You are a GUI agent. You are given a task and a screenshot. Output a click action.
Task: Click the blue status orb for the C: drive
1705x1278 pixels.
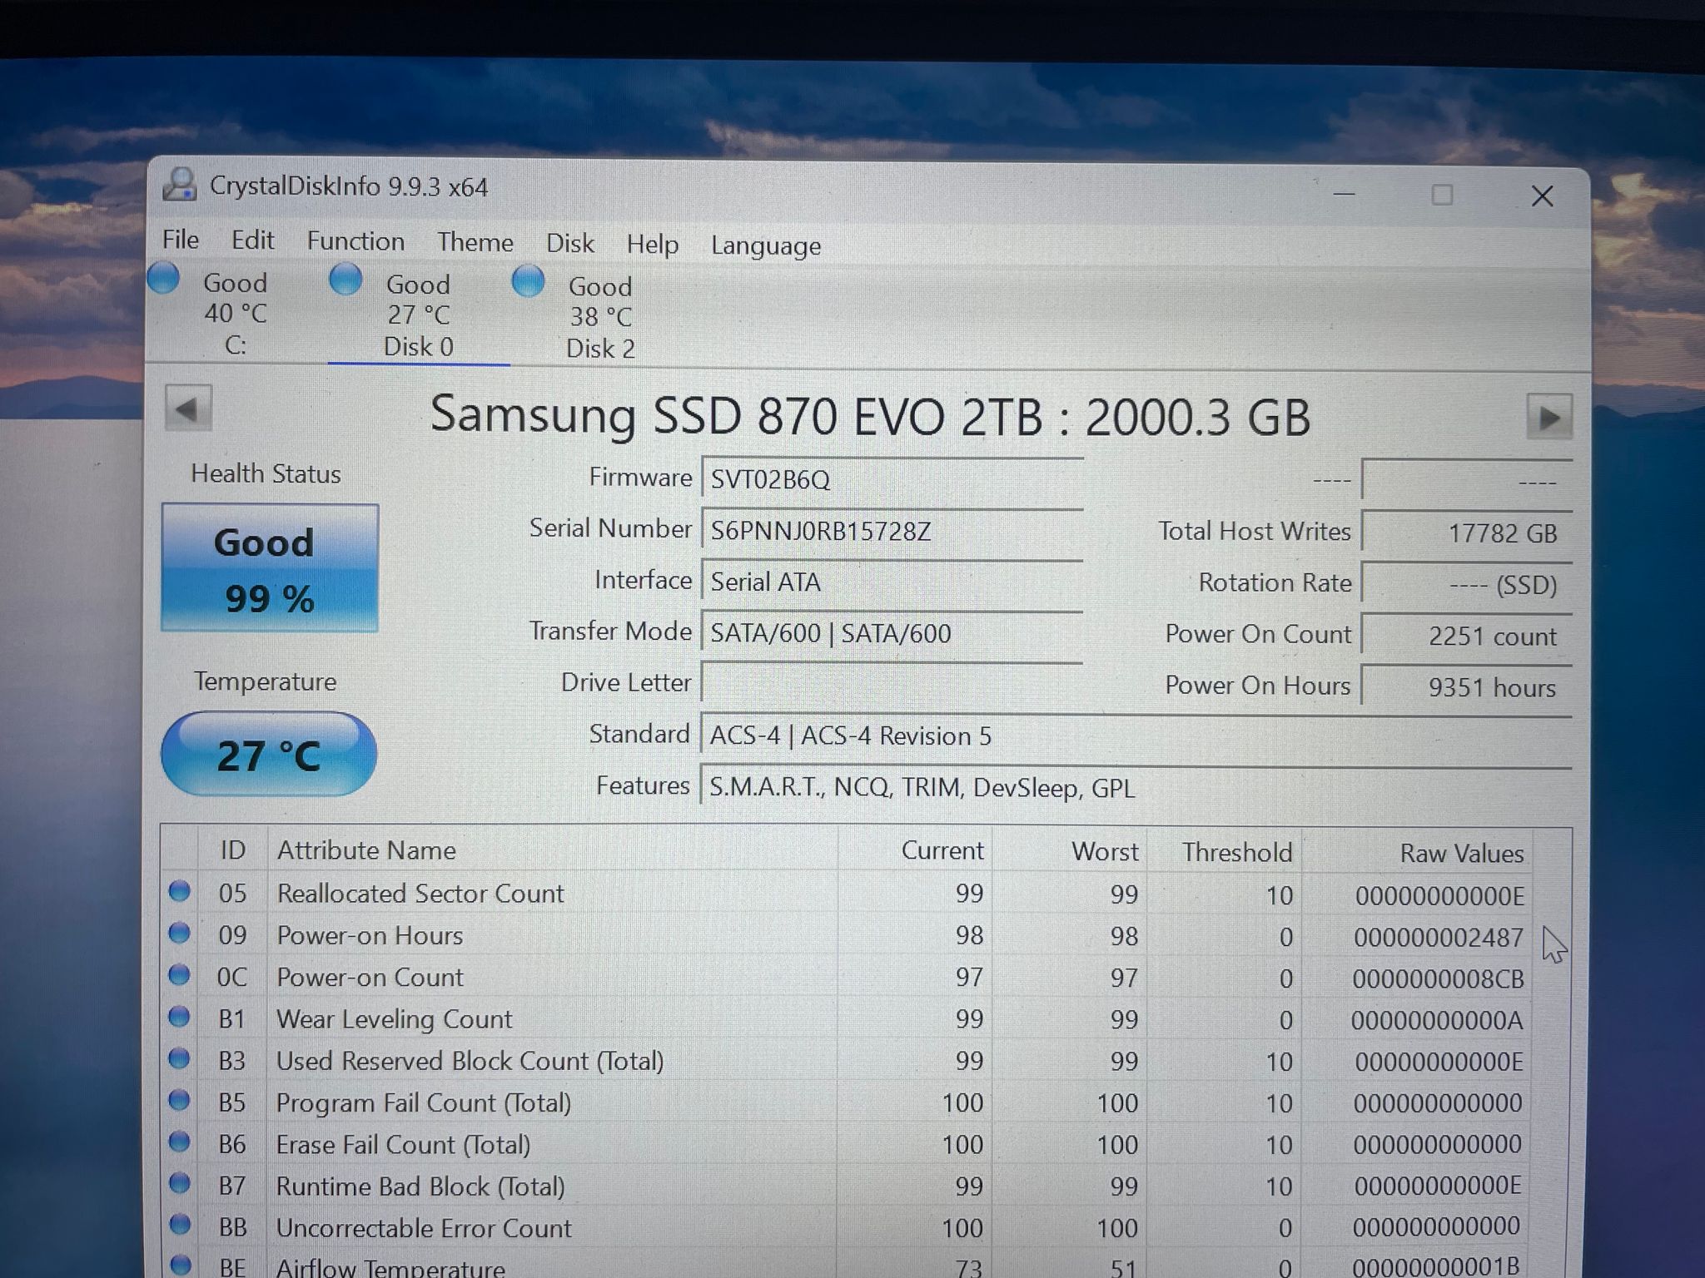(163, 279)
